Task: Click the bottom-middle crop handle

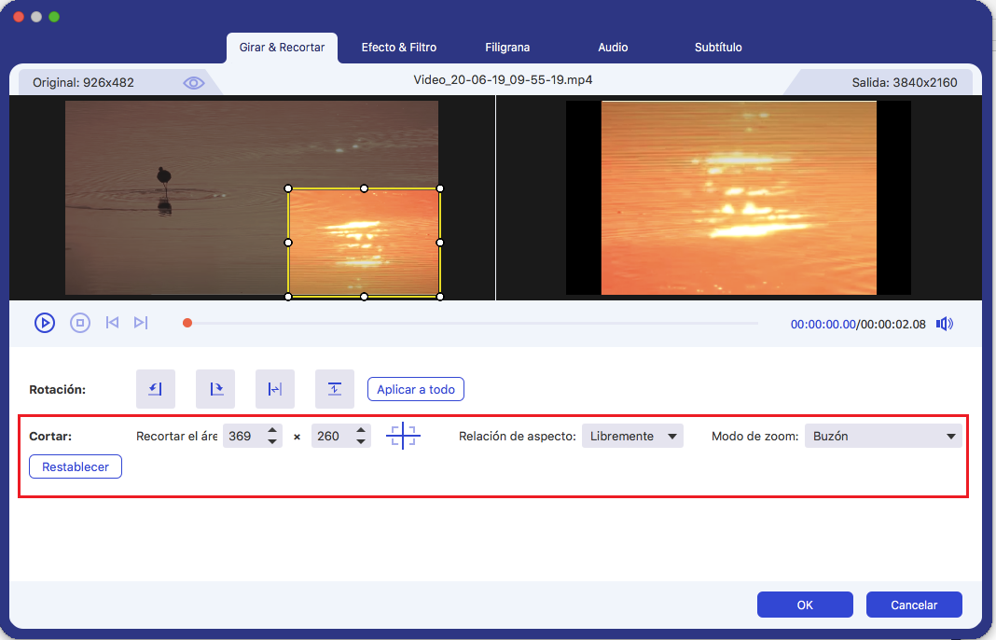Action: pyautogui.click(x=364, y=297)
